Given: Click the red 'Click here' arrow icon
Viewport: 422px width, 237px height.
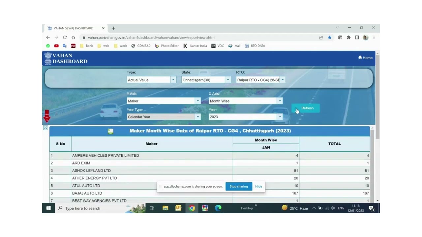Looking at the screenshot, I should point(47,116).
